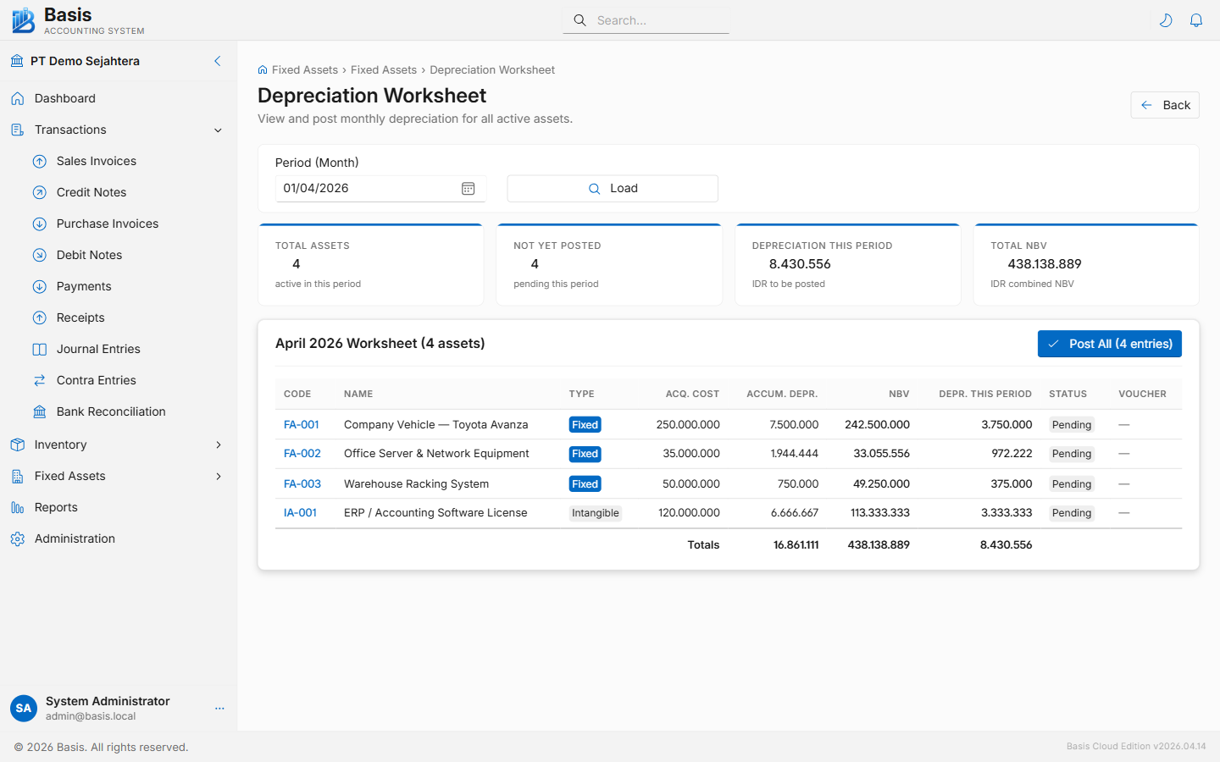Open notifications bell icon
The height and width of the screenshot is (762, 1220).
(x=1196, y=20)
